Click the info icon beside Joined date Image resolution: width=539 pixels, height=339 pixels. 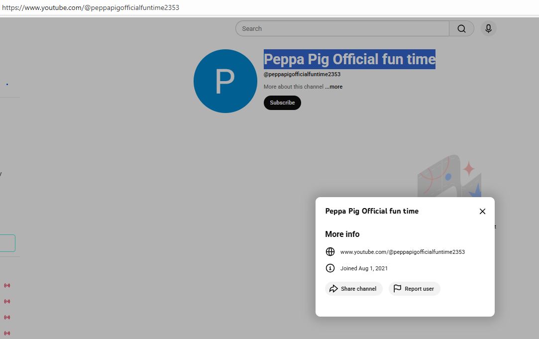pos(330,268)
